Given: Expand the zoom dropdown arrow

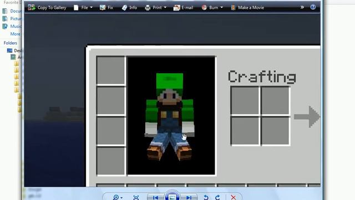Looking at the screenshot, I should click(x=121, y=198).
